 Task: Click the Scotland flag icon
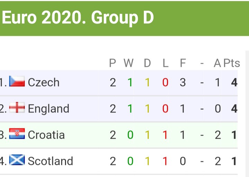click(x=17, y=160)
